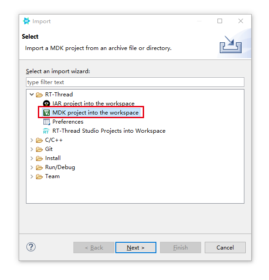
Task: Open the help question mark icon
Action: [x=31, y=247]
